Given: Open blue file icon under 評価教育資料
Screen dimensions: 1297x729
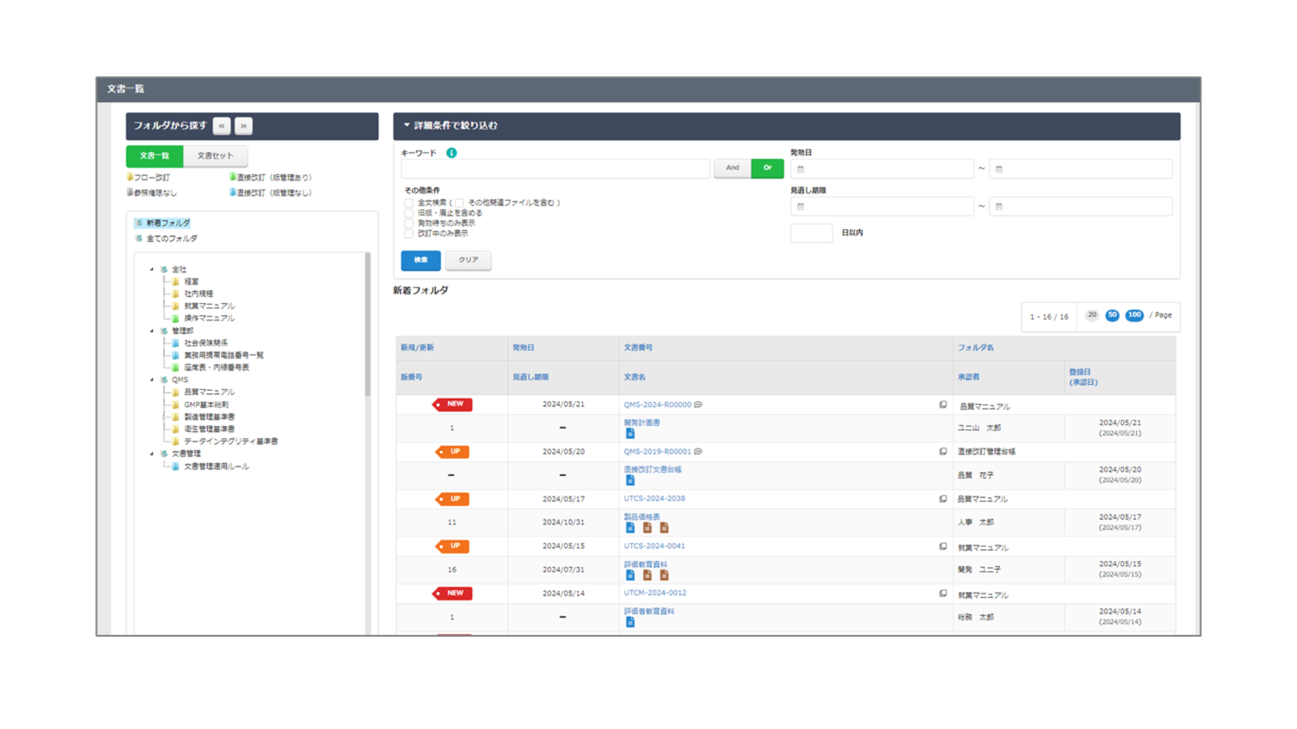Looking at the screenshot, I should coord(630,575).
